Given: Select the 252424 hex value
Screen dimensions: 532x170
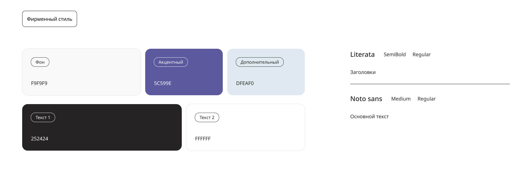Looking at the screenshot, I should [39, 139].
